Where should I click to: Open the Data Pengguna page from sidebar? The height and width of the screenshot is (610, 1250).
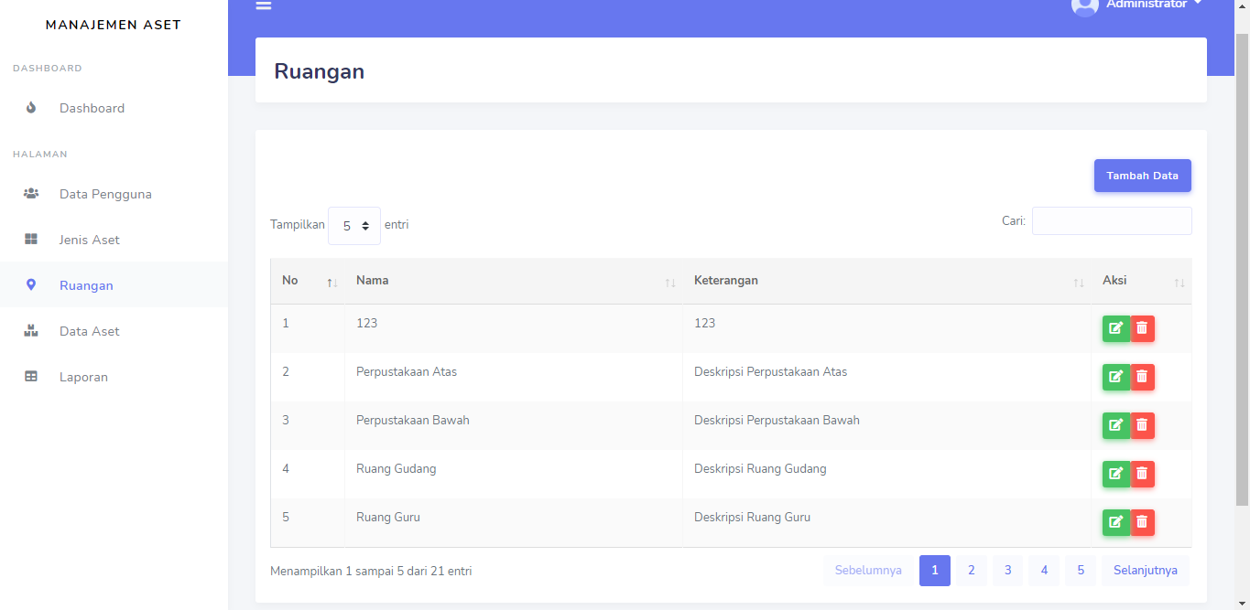pos(105,193)
